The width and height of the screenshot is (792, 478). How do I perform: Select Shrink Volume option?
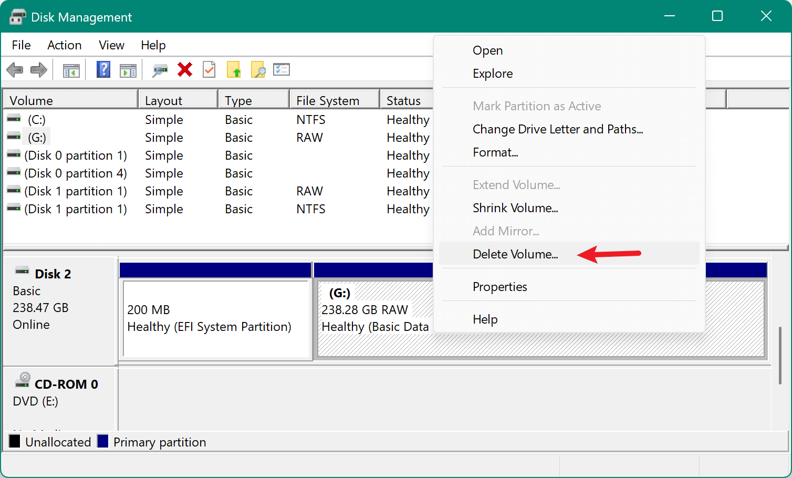pyautogui.click(x=515, y=207)
